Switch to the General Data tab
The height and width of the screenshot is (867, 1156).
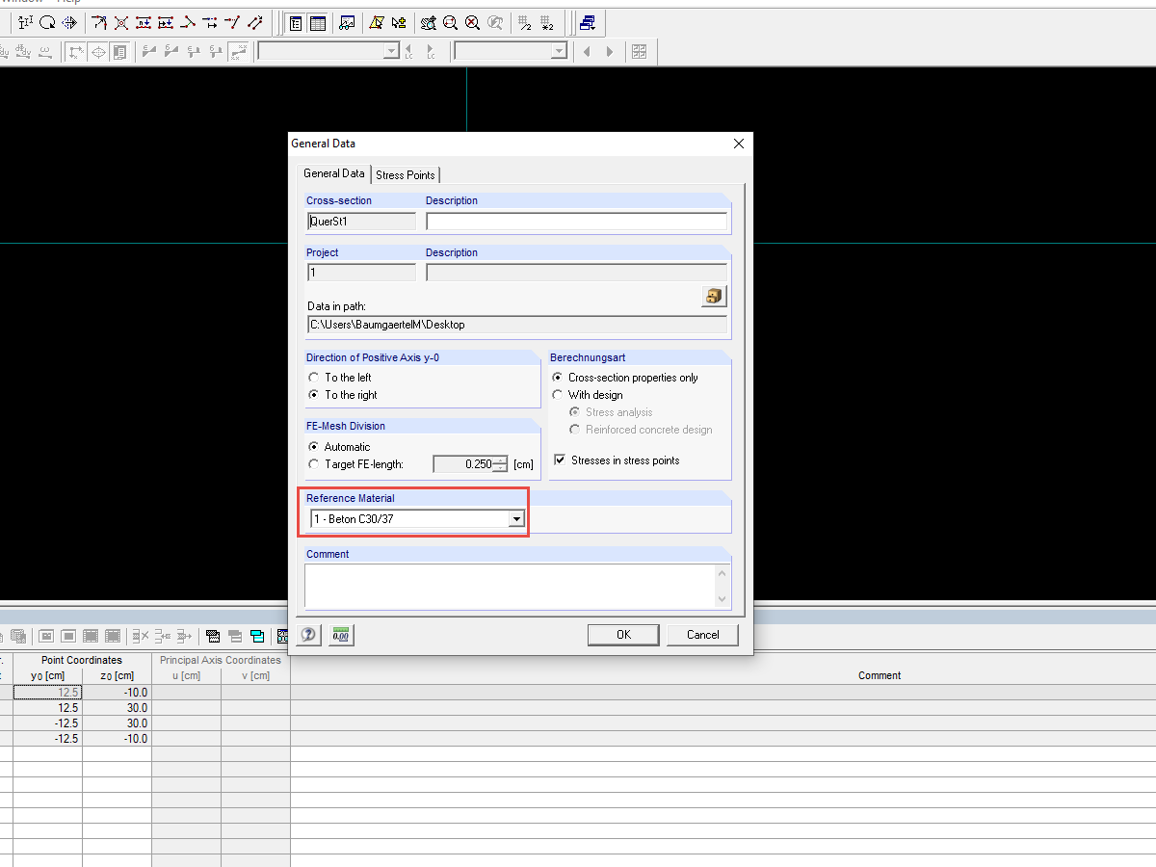334,173
